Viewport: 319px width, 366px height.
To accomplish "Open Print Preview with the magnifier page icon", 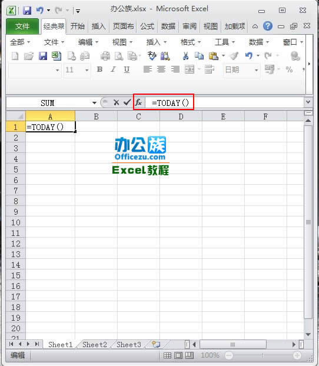I will pos(119,56).
